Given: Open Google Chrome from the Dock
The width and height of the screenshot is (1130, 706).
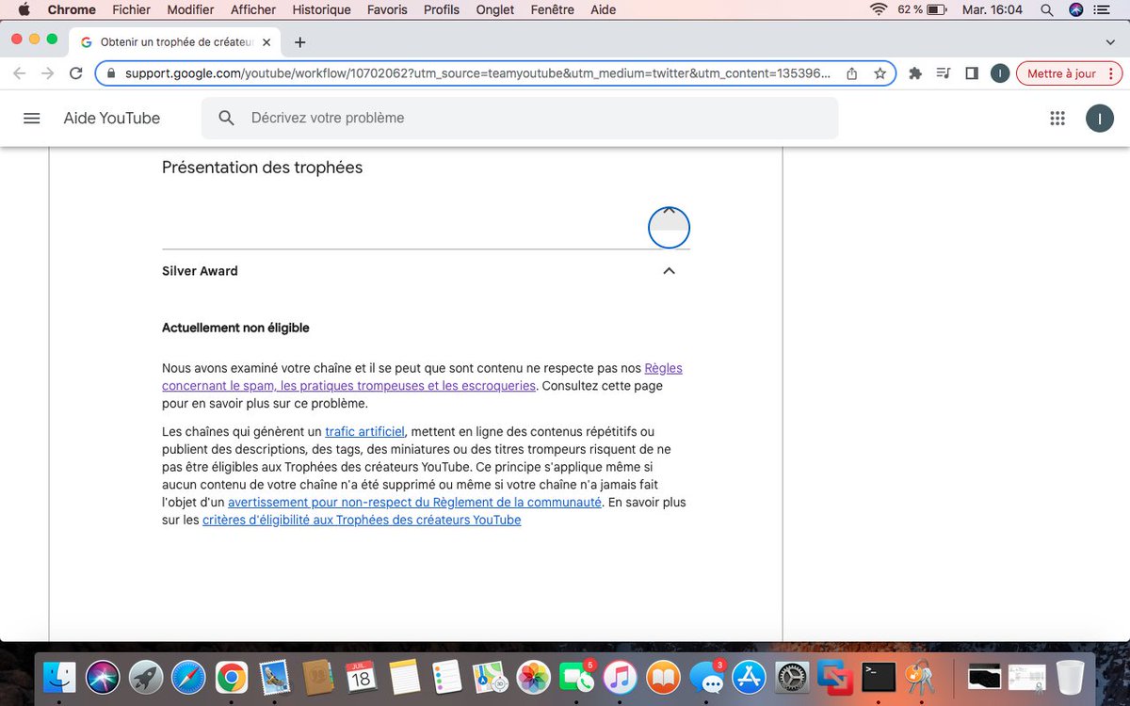Looking at the screenshot, I should 232,677.
